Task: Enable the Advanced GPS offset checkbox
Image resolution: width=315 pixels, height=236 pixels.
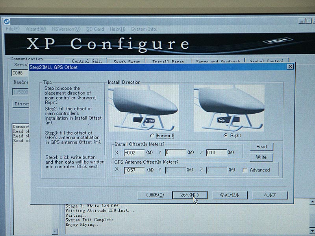Action: 245,170
